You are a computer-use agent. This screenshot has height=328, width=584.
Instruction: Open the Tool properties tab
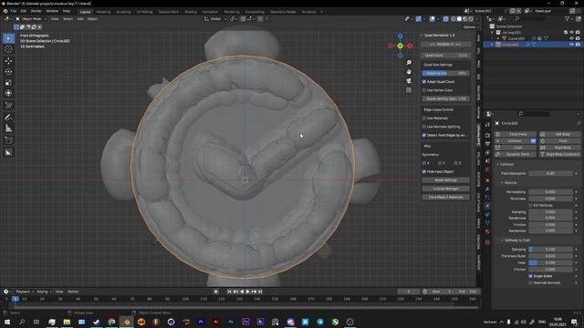487,125
